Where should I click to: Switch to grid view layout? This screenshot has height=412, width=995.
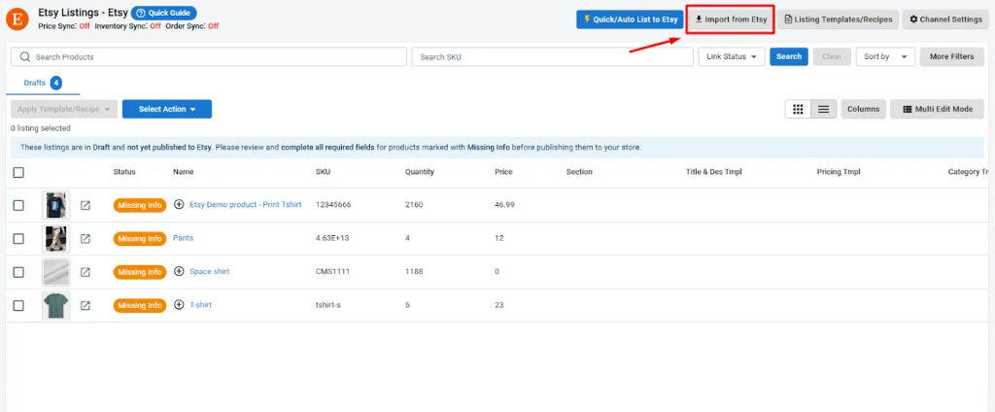pyautogui.click(x=798, y=109)
